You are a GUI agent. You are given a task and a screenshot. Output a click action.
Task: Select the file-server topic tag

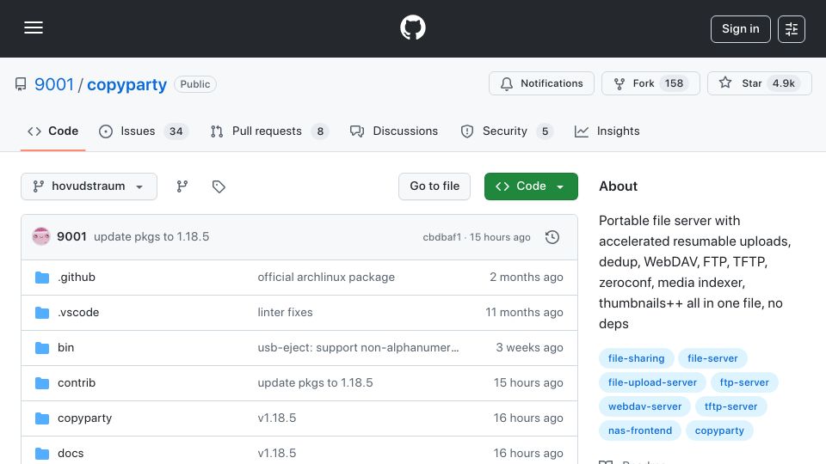coord(712,358)
